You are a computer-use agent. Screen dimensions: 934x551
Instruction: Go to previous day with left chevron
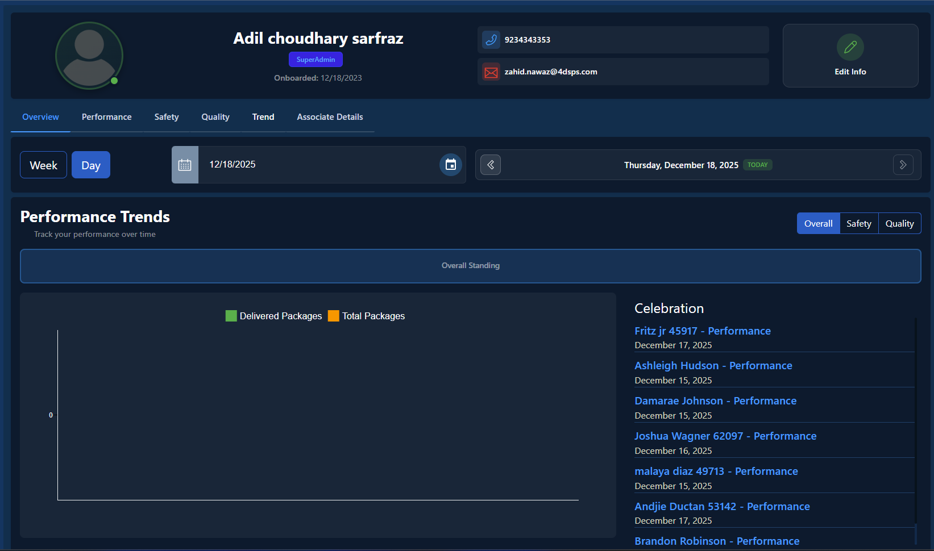tap(491, 165)
